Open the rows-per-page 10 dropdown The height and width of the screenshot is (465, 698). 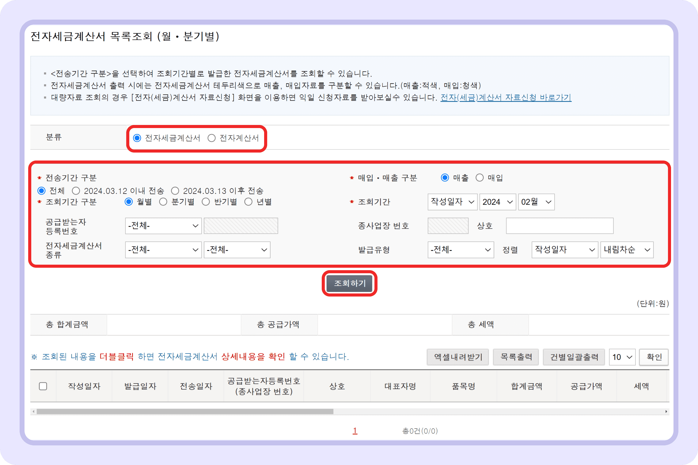622,357
